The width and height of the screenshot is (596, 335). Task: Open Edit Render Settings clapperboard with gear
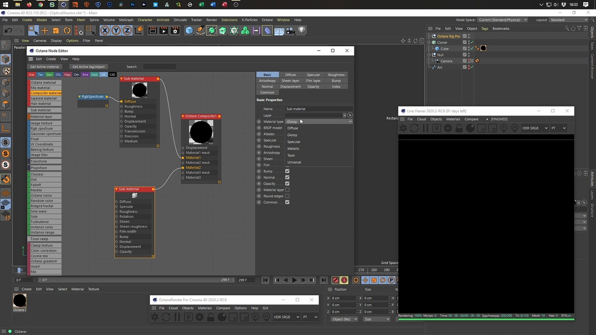(x=175, y=31)
